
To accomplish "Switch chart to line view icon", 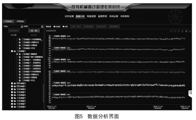I will (182, 31).
